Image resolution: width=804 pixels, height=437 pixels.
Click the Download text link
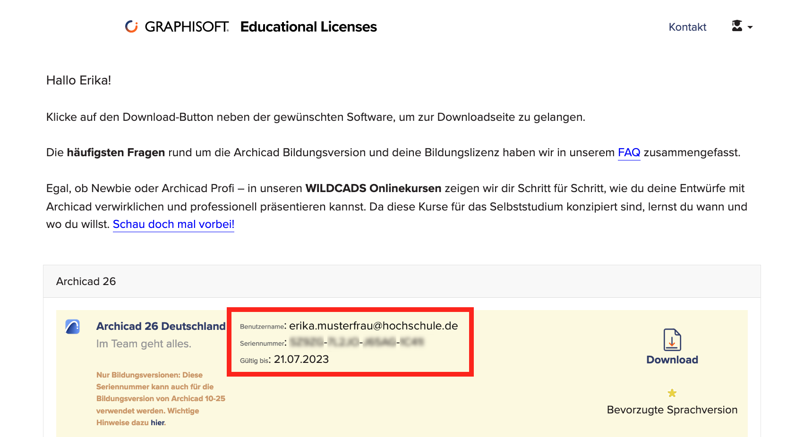coord(672,360)
